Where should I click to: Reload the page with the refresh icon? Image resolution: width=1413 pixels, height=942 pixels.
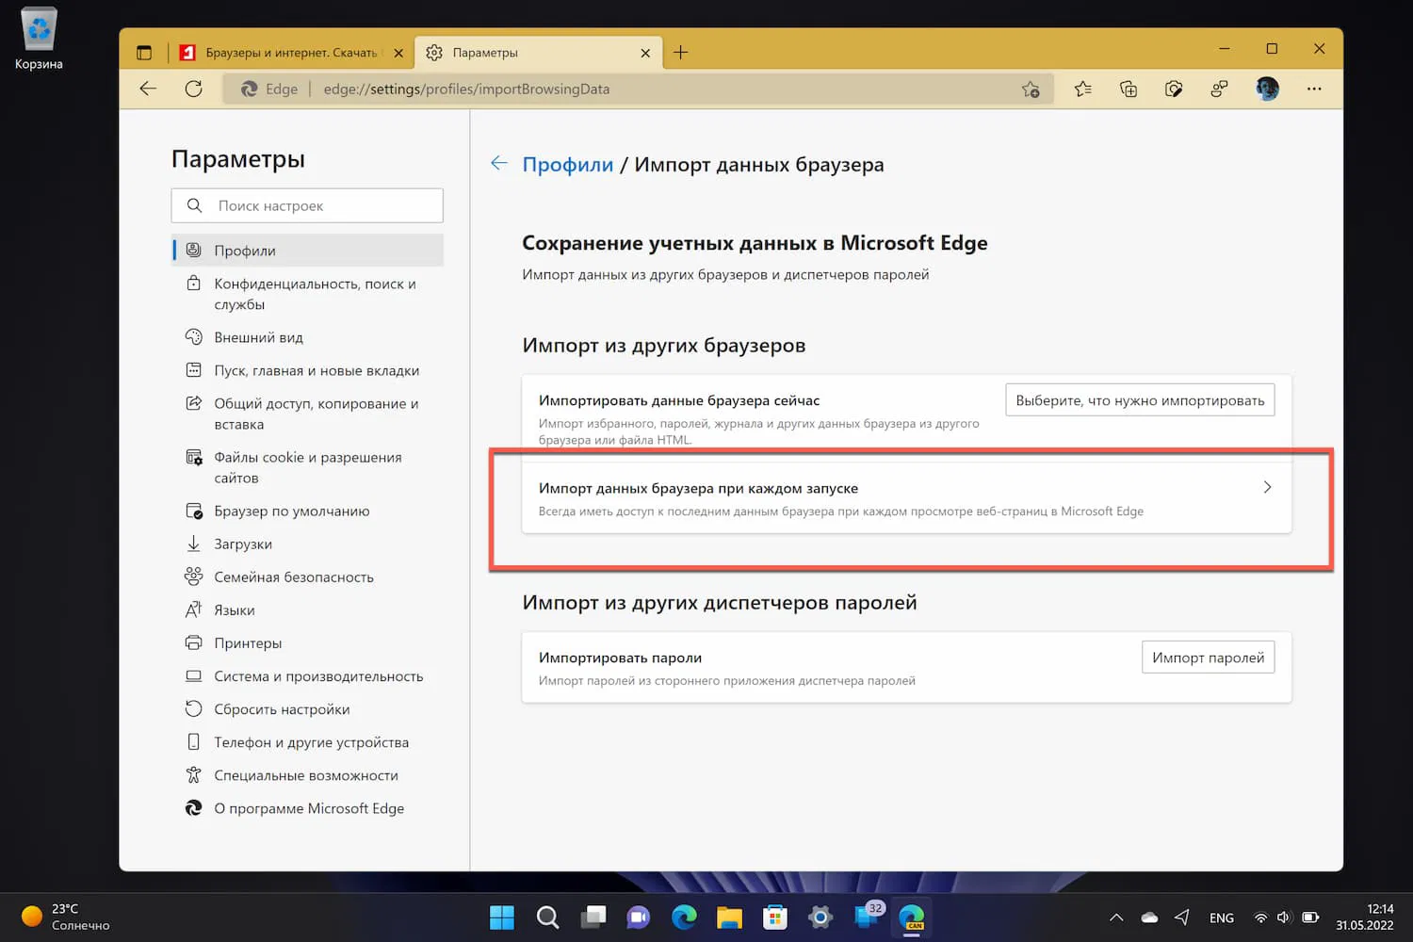click(x=193, y=89)
